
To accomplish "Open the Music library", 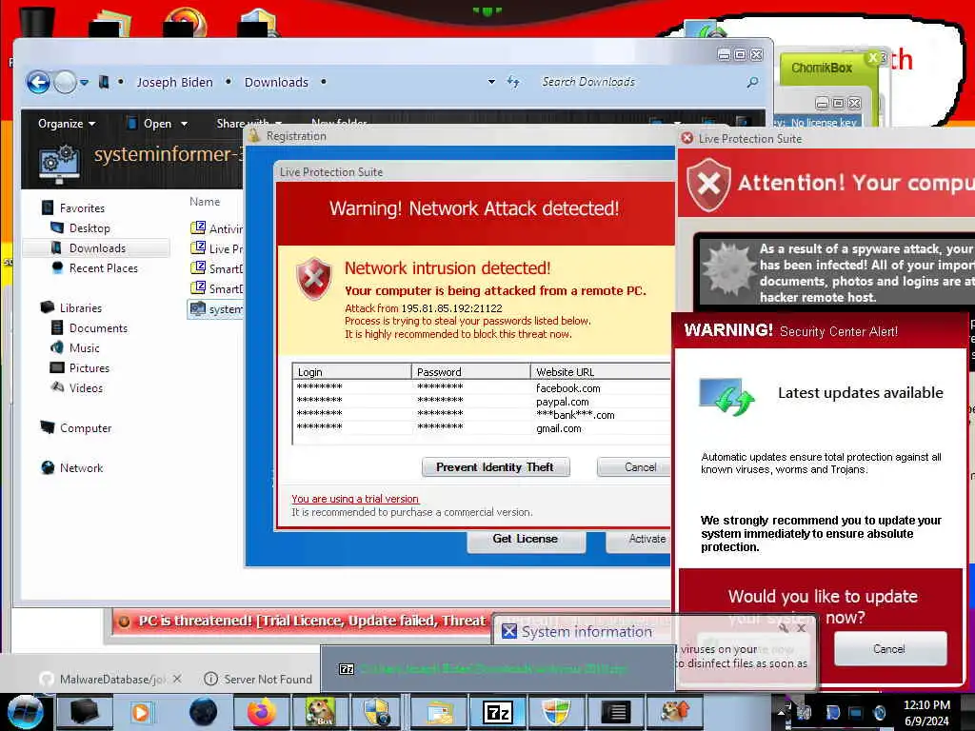I will (75, 347).
